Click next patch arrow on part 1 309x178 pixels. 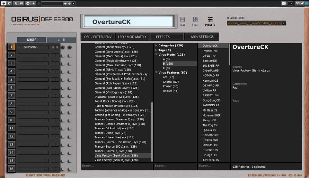57,47
